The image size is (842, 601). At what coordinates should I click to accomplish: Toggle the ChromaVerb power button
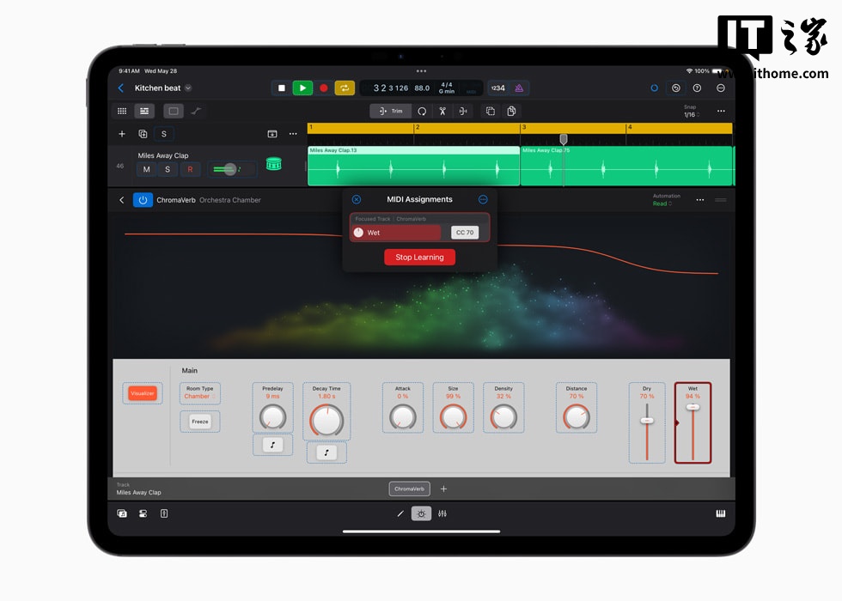click(143, 200)
